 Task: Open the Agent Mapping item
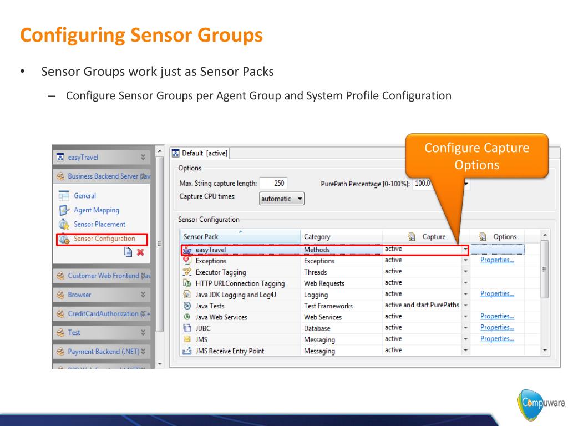click(x=97, y=210)
